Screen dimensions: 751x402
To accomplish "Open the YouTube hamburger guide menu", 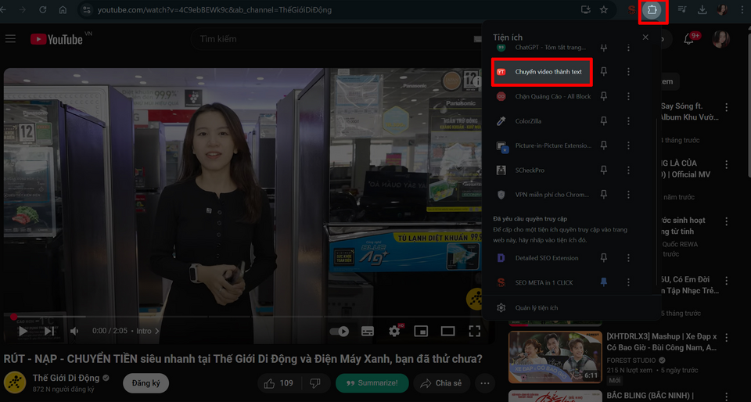I will pyautogui.click(x=10, y=39).
